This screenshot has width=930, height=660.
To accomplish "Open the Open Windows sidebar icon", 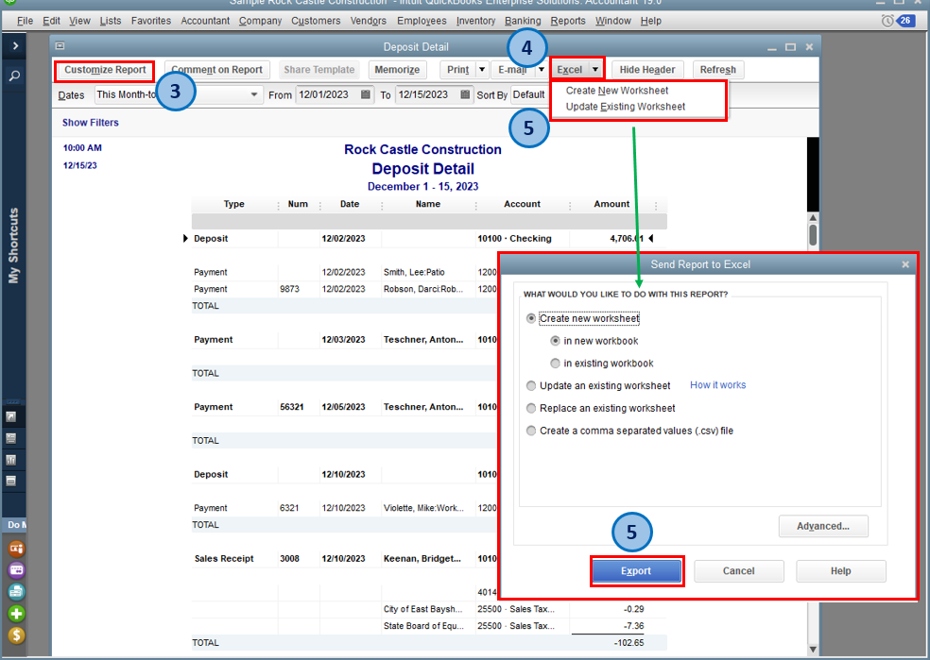I will [10, 481].
